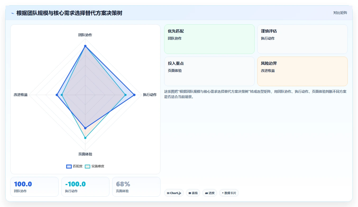
Task: Select the 风险边界 card
Action: click(302, 71)
